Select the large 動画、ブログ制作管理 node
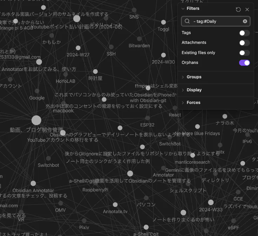The width and height of the screenshot is (258, 236). [x=36, y=120]
